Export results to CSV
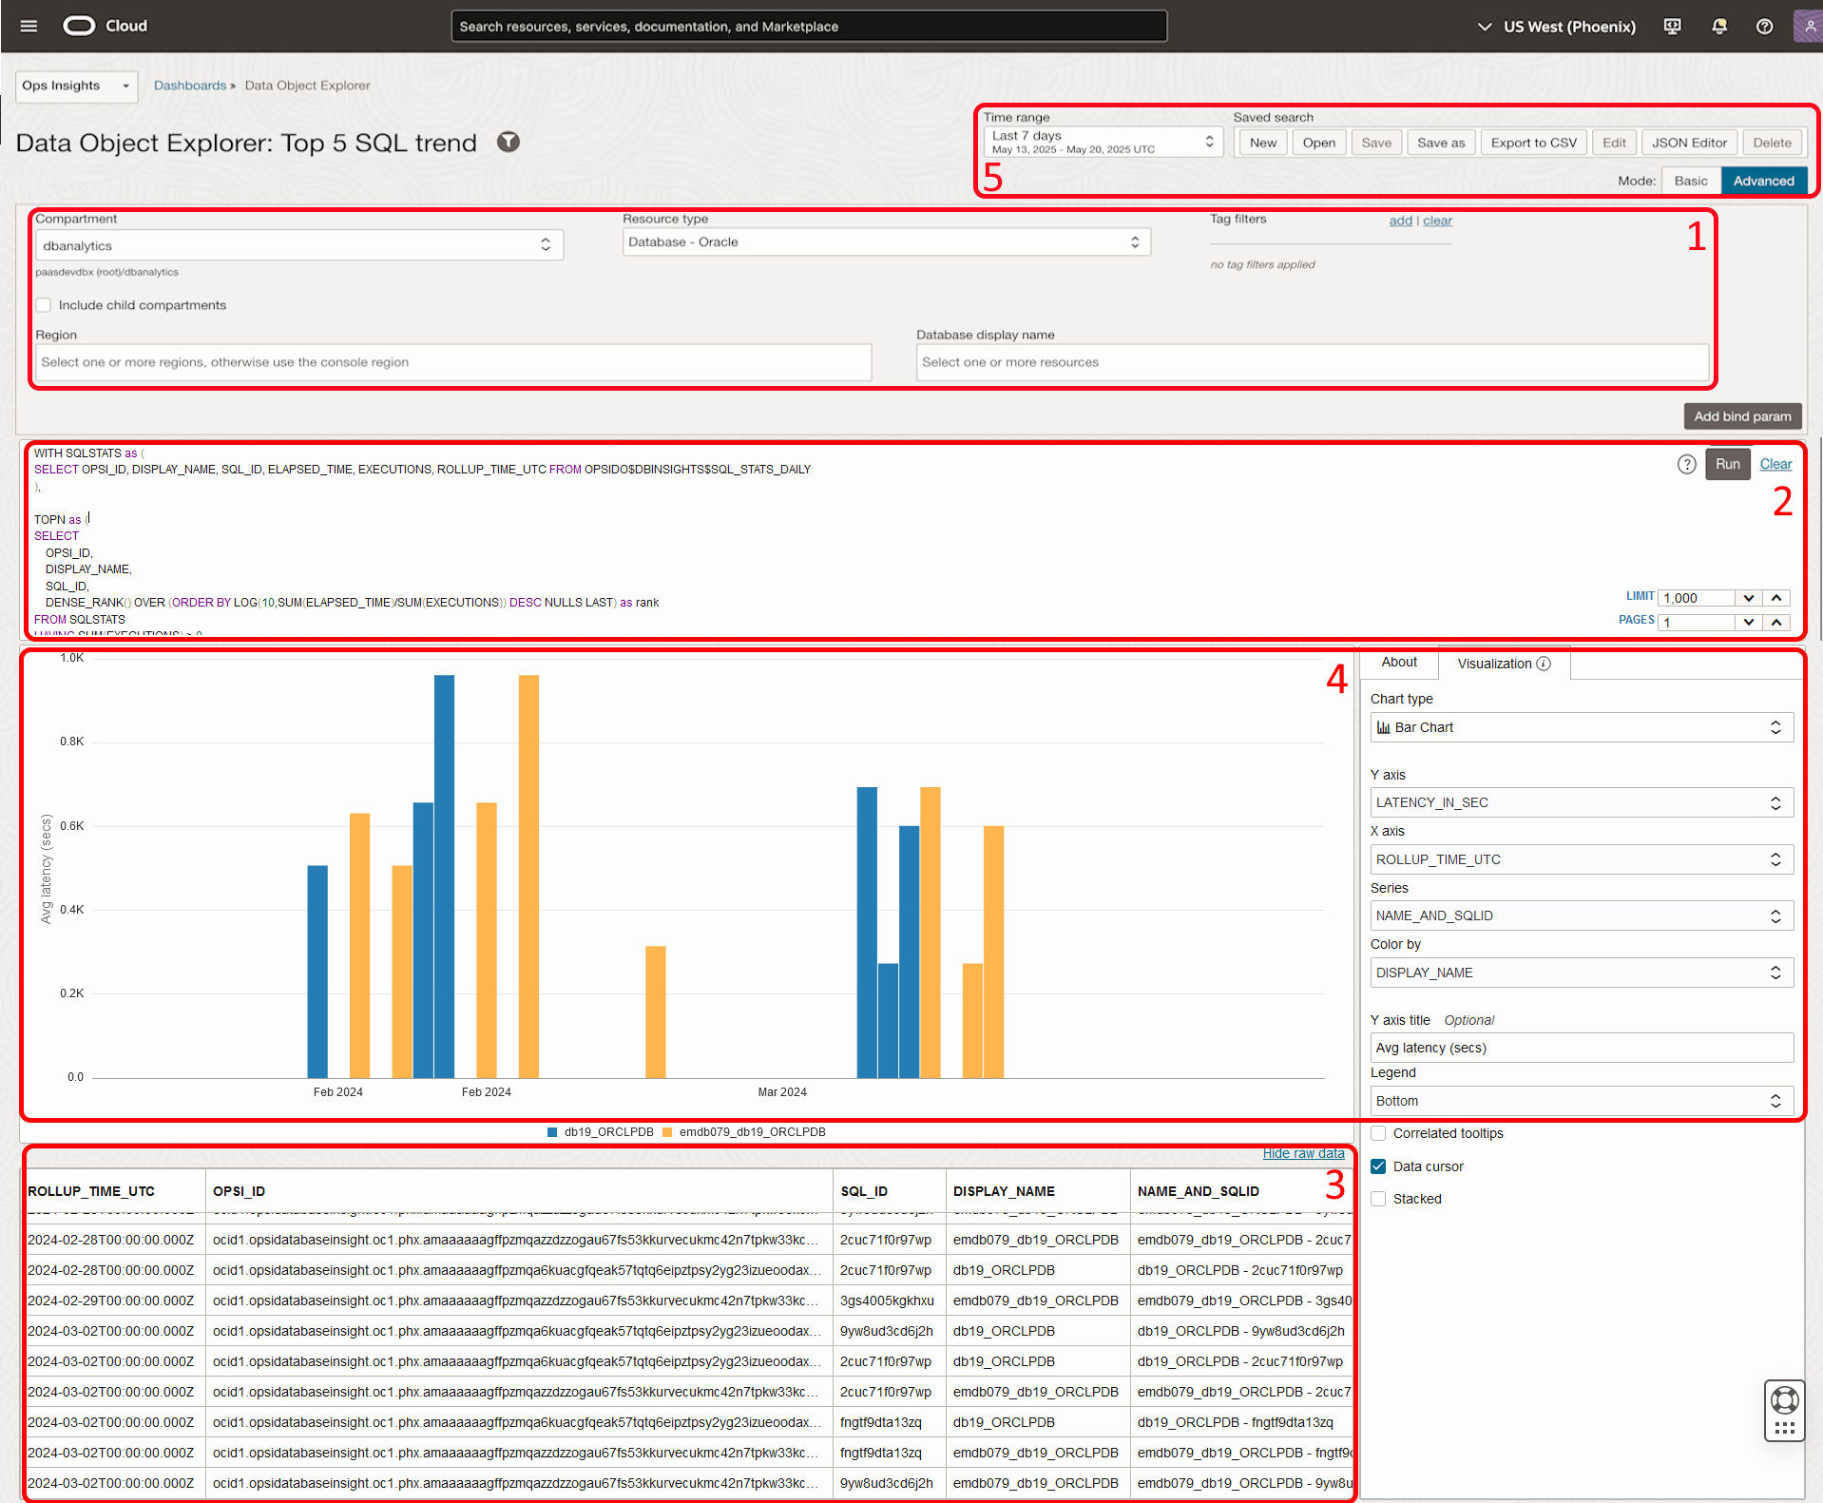Viewport: 1823px width, 1503px height. point(1533,142)
